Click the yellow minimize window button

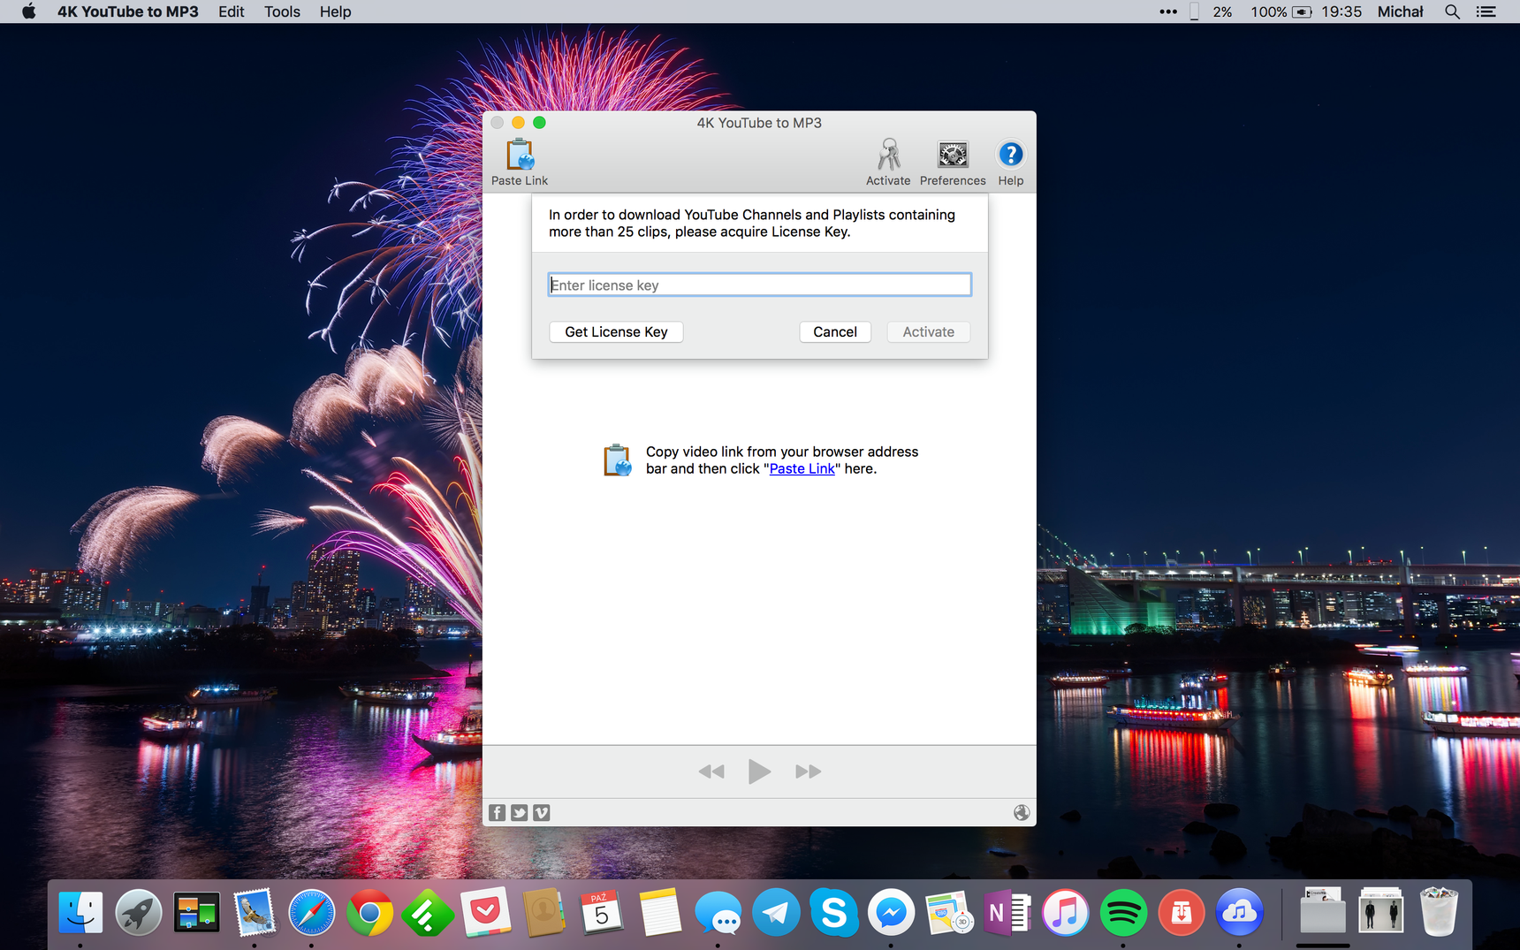tap(518, 123)
